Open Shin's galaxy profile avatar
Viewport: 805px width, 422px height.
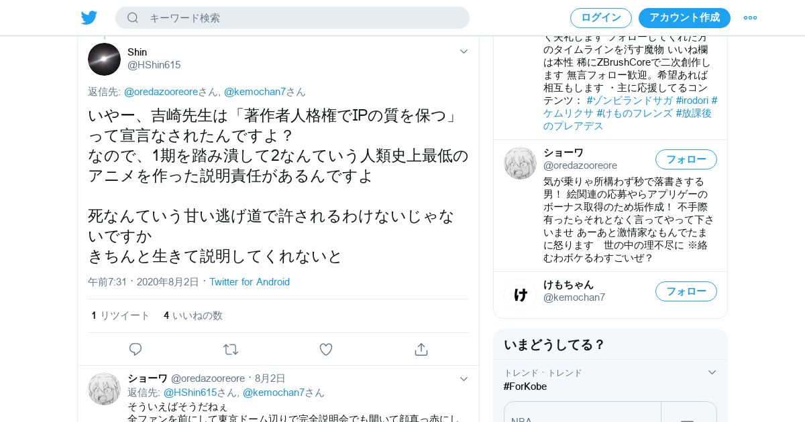coord(104,59)
